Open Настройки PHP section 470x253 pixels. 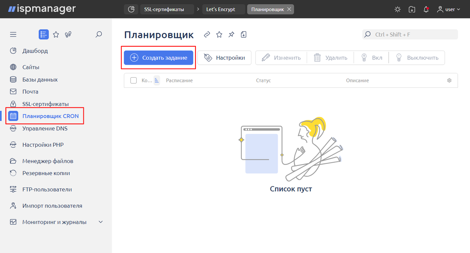tap(43, 145)
